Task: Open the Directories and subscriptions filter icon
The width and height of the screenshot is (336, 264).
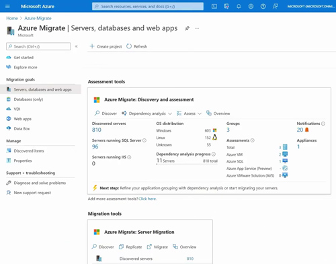Action: pos(226,6)
